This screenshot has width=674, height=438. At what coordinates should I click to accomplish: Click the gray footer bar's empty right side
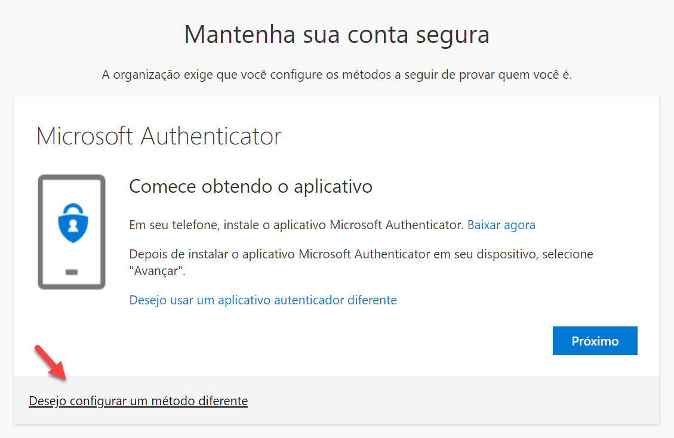(x=478, y=401)
